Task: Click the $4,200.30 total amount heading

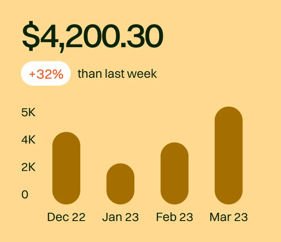Action: pyautogui.click(x=93, y=37)
